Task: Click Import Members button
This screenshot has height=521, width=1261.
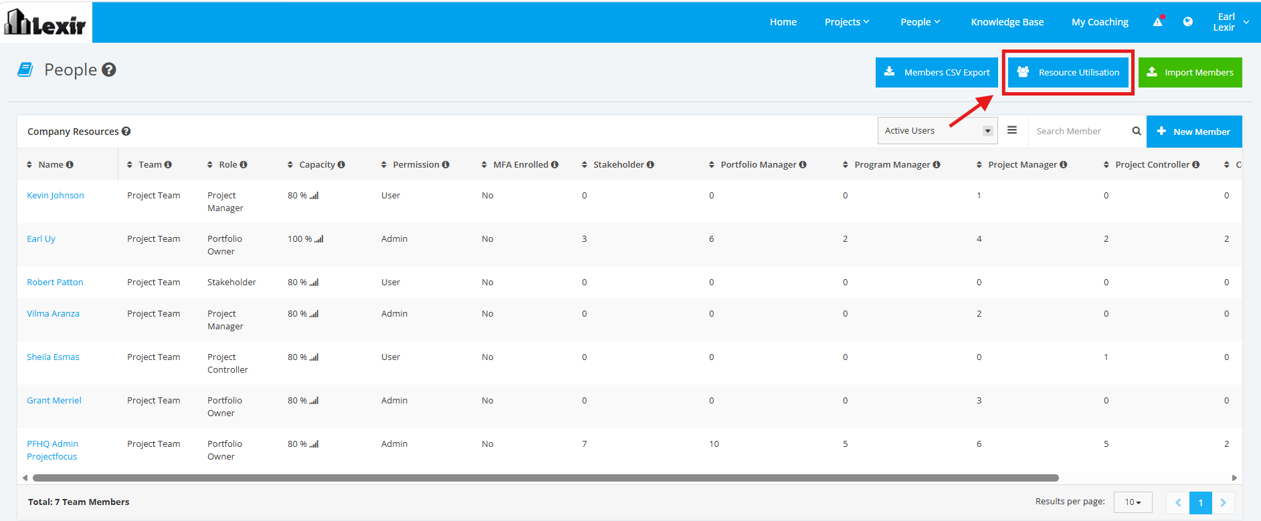Action: point(1190,72)
